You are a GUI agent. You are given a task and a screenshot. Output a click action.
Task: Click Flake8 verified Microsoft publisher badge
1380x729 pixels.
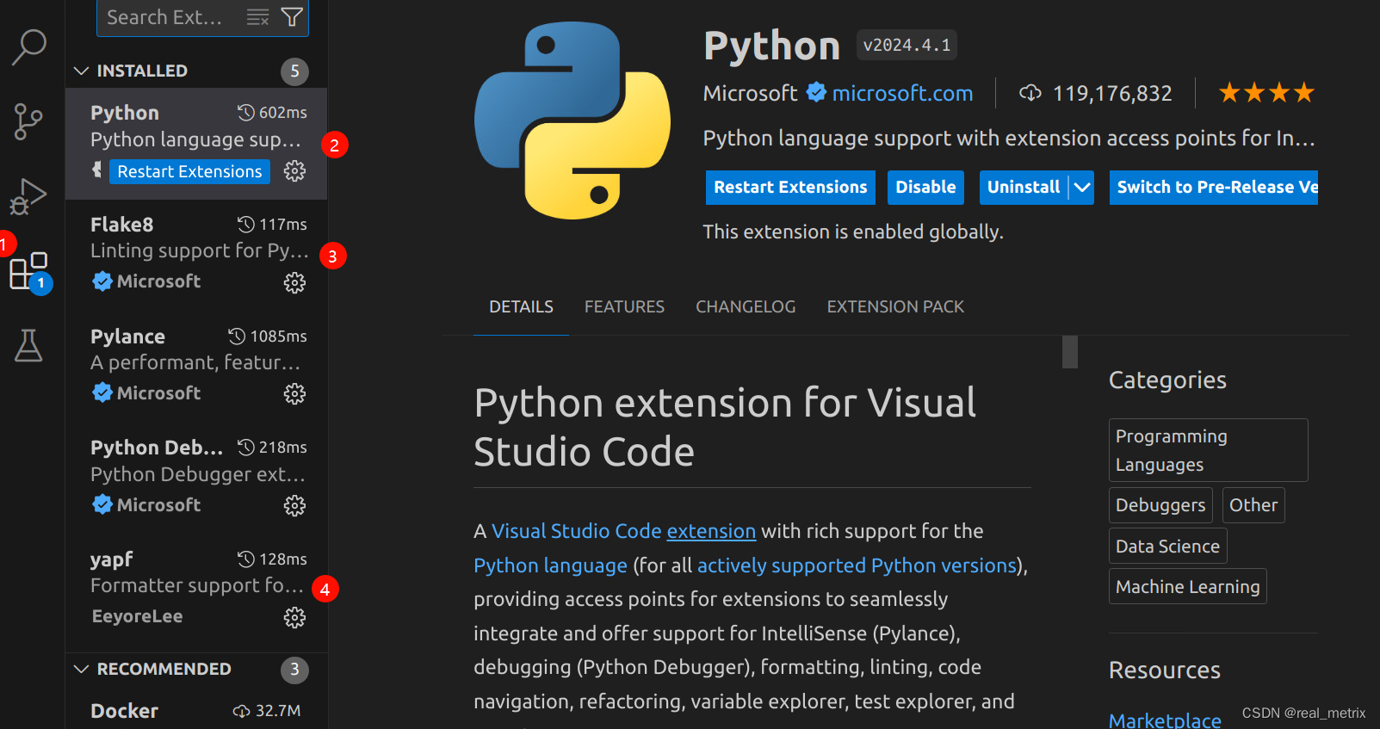102,281
